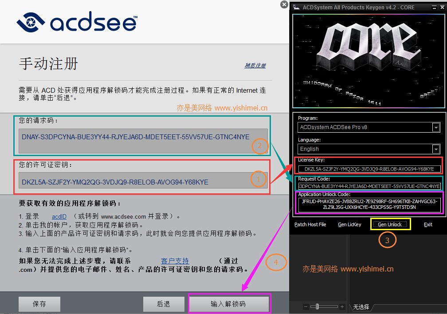Viewport: 447px width, 314px height.
Task: Click the License Key field in the keygen
Action: click(369, 169)
